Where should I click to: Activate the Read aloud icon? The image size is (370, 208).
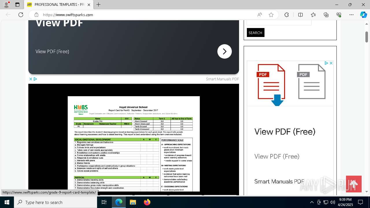pos(260,15)
